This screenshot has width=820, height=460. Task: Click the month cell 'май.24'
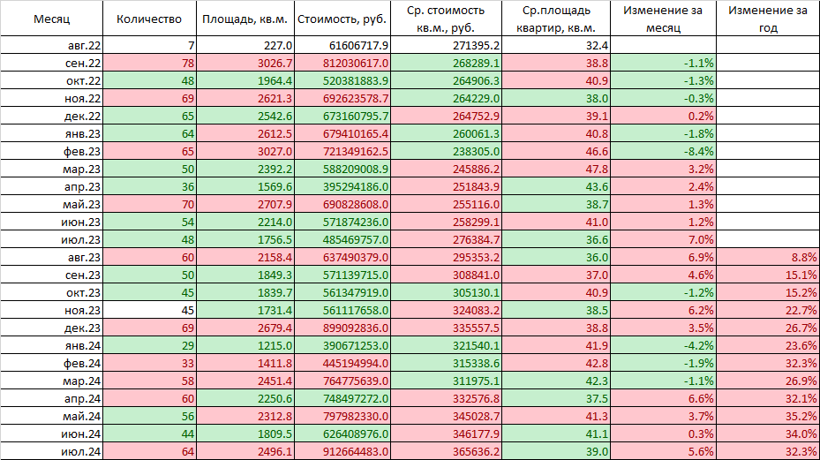52,416
